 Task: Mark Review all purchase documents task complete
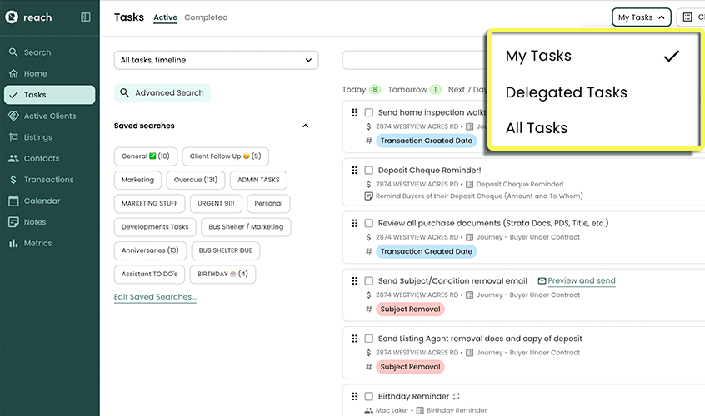369,223
